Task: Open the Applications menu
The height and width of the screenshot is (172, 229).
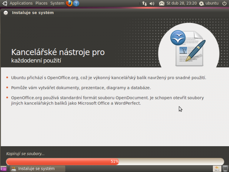Action: pyautogui.click(x=21, y=3)
